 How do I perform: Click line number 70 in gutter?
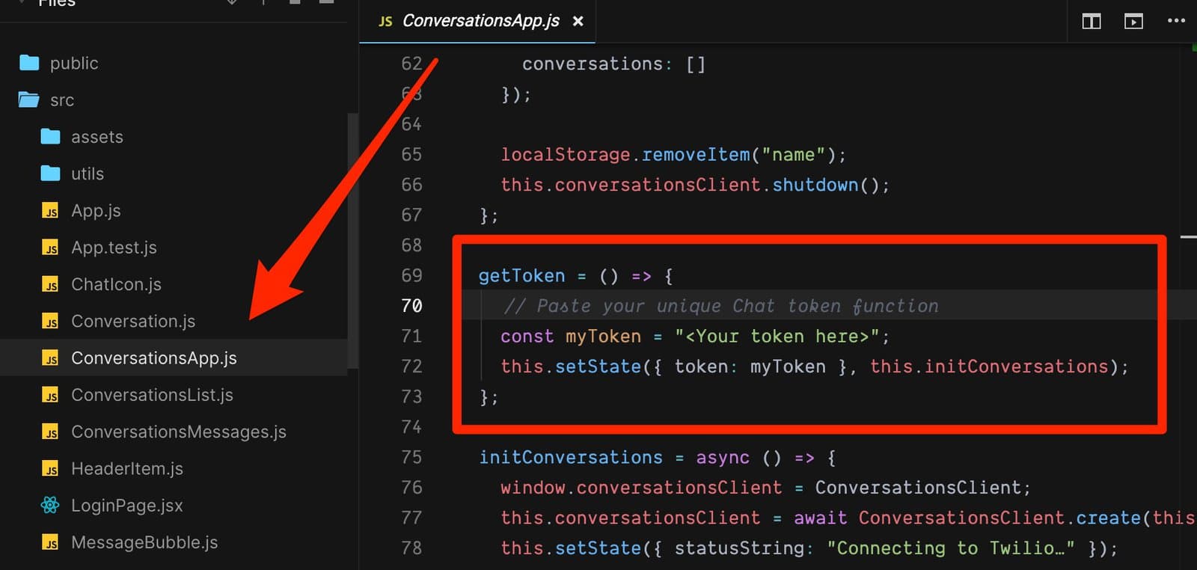click(x=411, y=306)
